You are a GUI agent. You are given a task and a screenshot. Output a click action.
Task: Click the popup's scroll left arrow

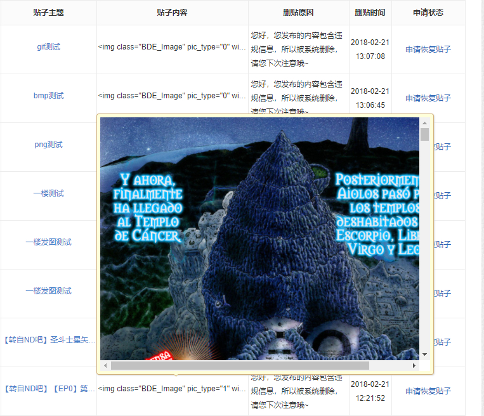(105, 366)
